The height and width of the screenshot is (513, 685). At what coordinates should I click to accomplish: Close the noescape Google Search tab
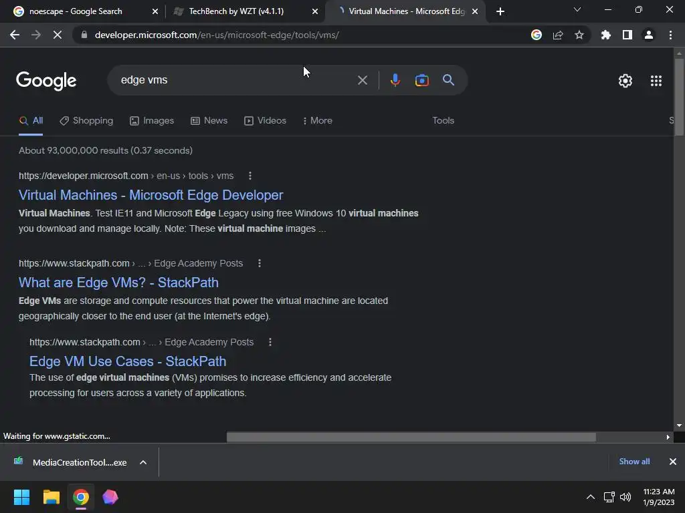[155, 11]
